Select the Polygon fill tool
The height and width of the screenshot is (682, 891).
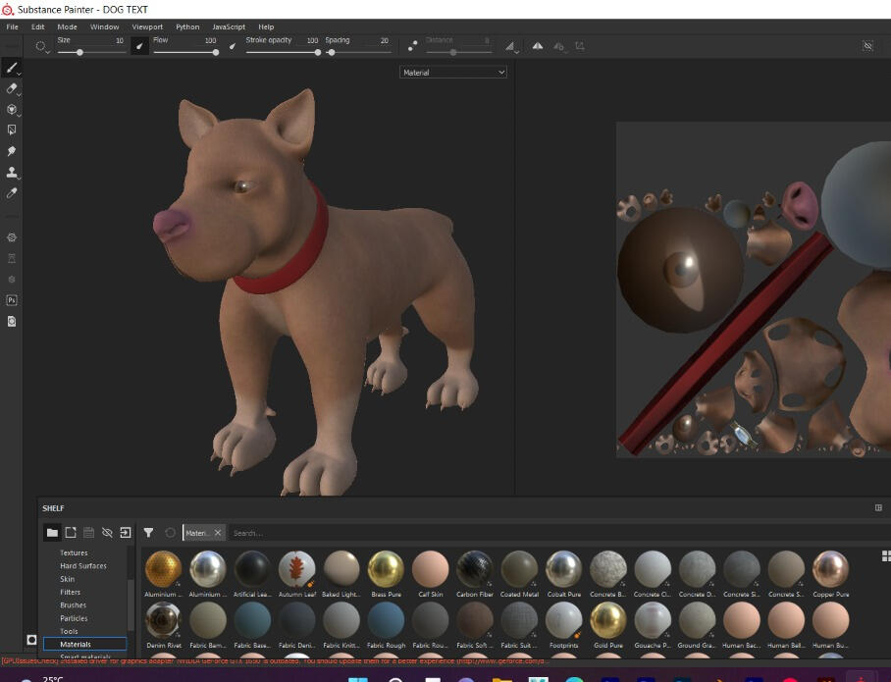pos(12,130)
